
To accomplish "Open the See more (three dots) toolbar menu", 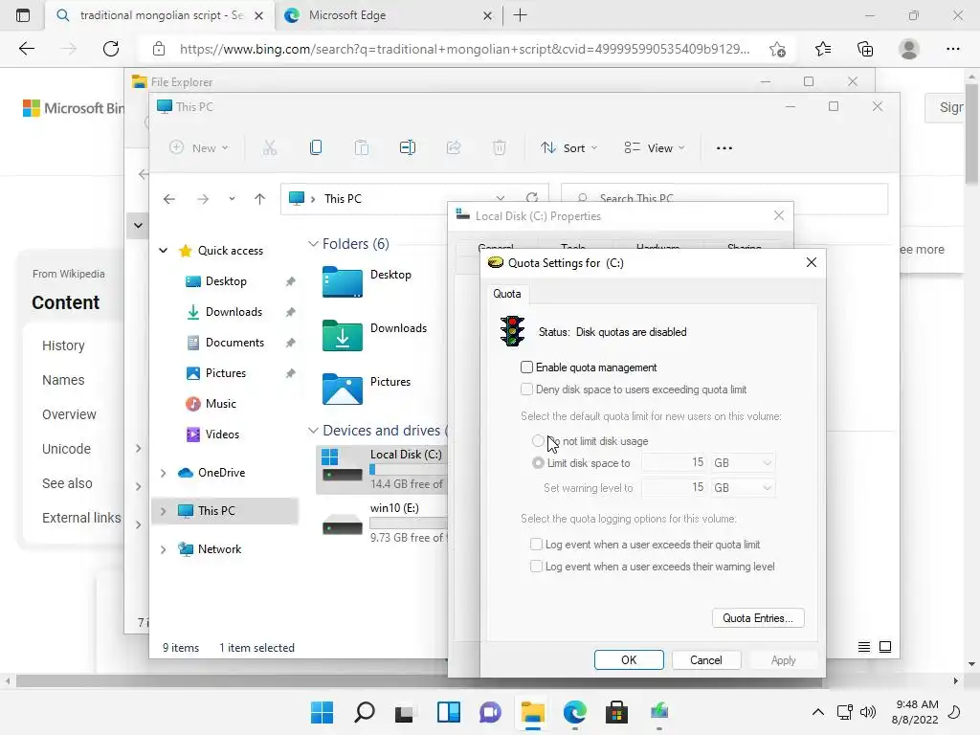I will tap(724, 148).
